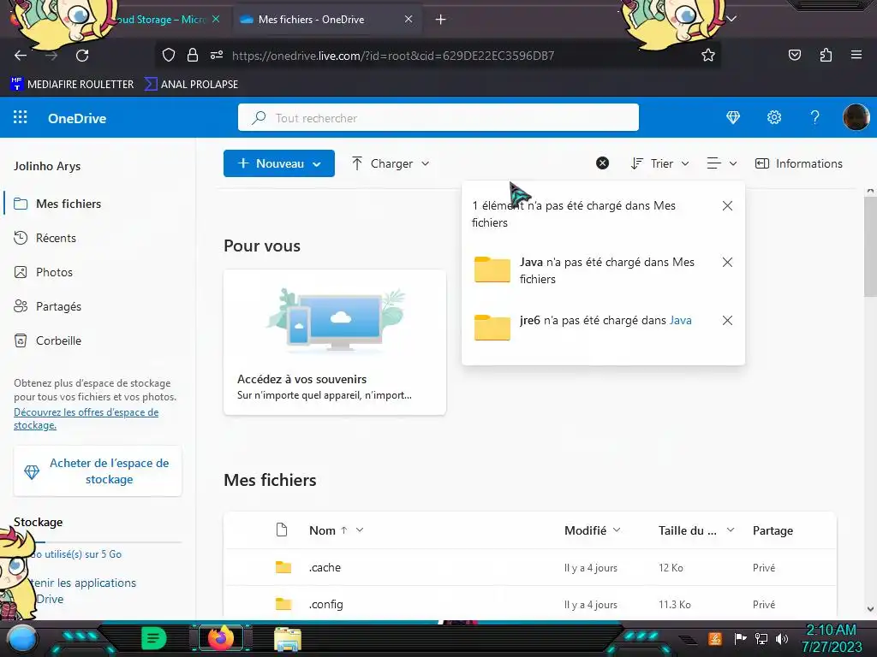Viewport: 877px width, 657px height.
Task: Click the Java folder icon in notification
Action: (492, 269)
